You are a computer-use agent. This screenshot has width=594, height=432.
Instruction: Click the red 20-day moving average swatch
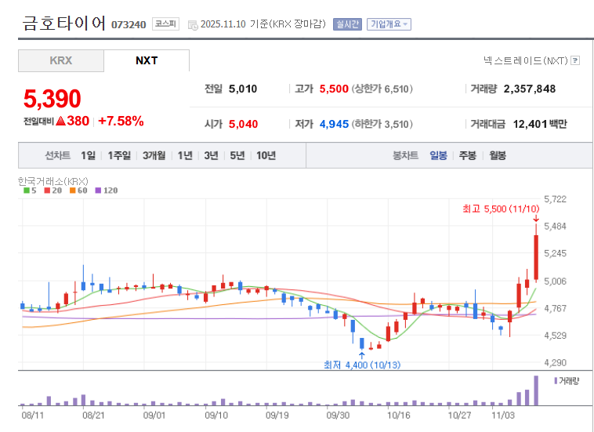point(47,191)
